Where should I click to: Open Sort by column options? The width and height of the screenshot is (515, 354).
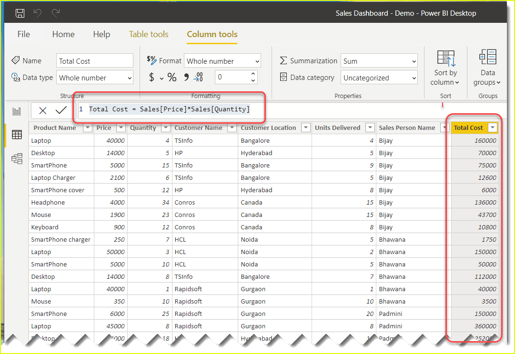[445, 68]
